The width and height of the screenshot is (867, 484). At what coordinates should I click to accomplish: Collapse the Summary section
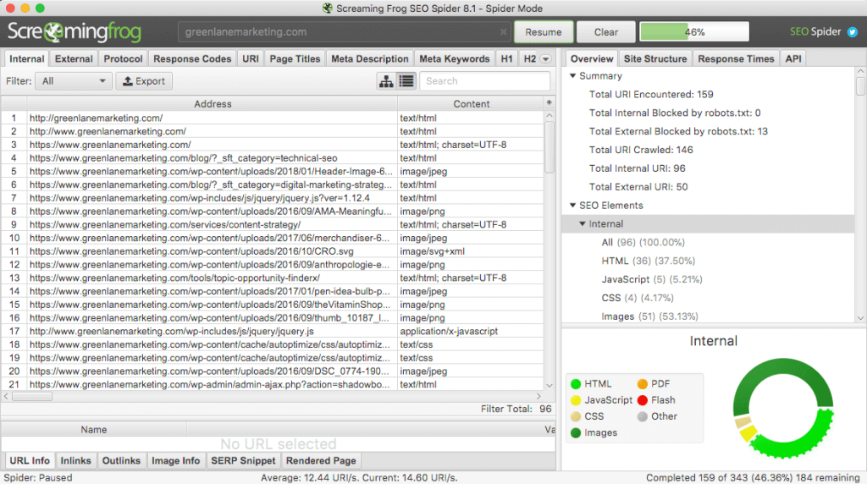[x=573, y=75]
